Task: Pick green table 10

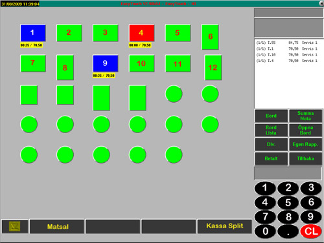Action: [142, 63]
